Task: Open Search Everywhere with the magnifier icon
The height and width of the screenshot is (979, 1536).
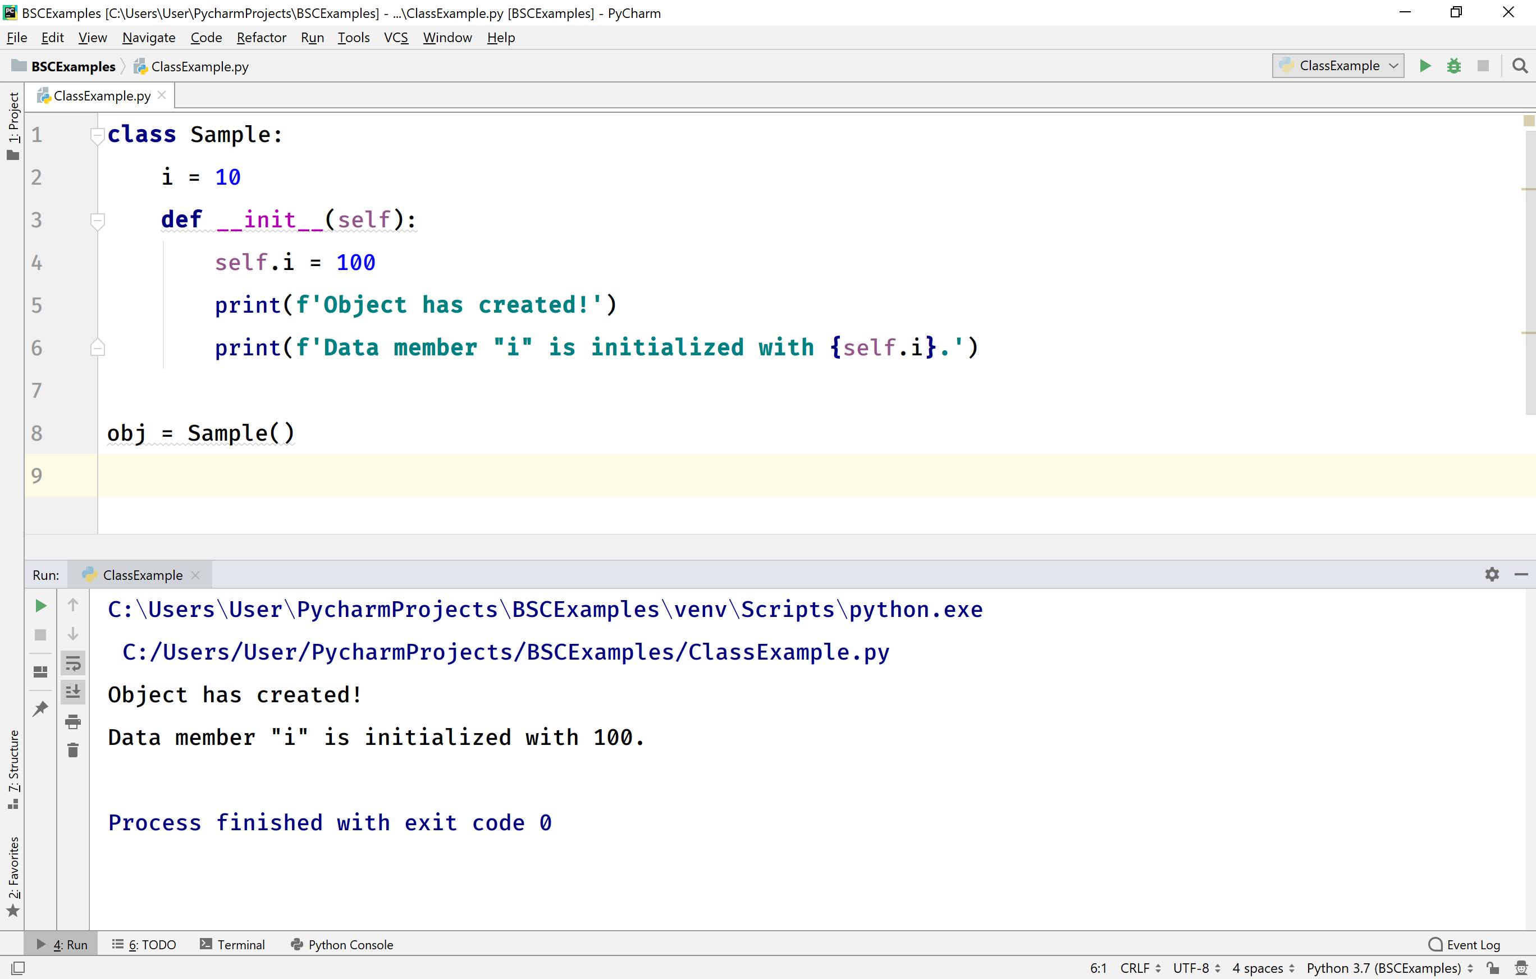Action: 1520,66
